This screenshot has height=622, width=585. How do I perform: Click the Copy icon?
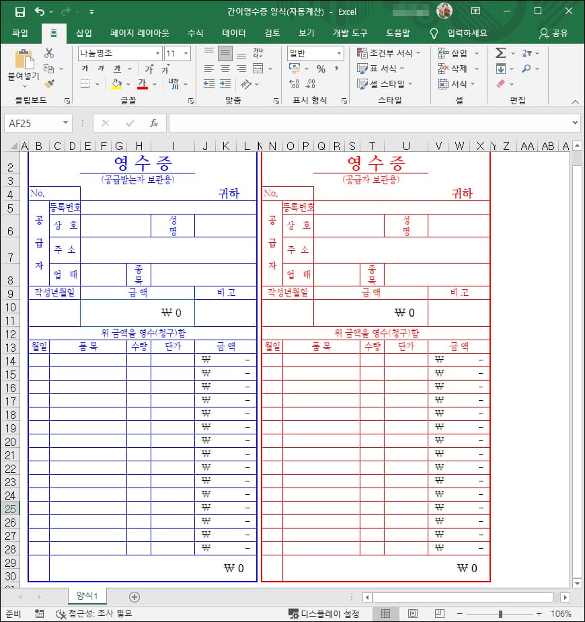49,69
